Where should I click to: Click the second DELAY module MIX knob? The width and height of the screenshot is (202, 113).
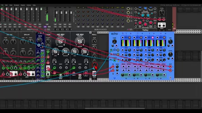pos(31,53)
